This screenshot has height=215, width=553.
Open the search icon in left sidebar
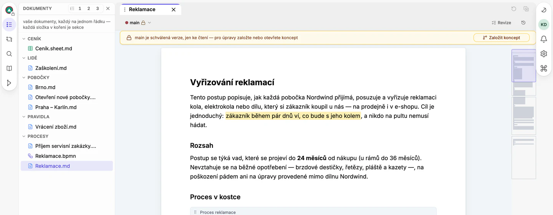coord(9,54)
